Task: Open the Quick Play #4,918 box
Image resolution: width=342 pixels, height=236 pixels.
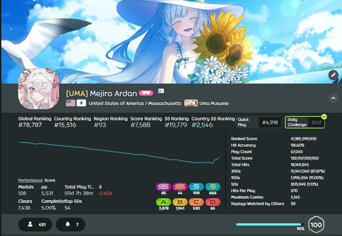Action: coord(259,122)
